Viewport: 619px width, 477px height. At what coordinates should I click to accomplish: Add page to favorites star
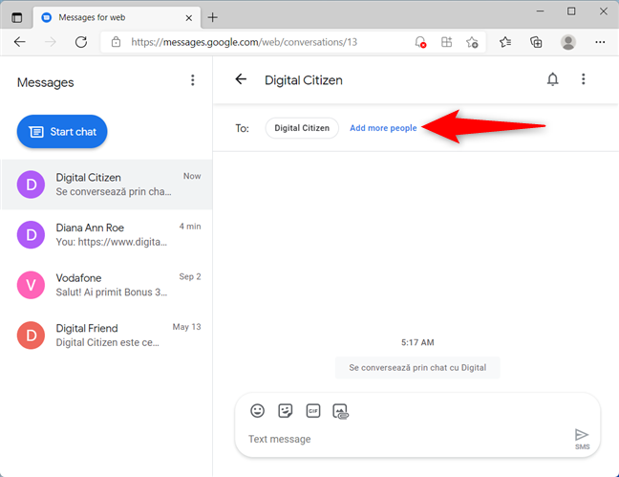click(x=472, y=42)
